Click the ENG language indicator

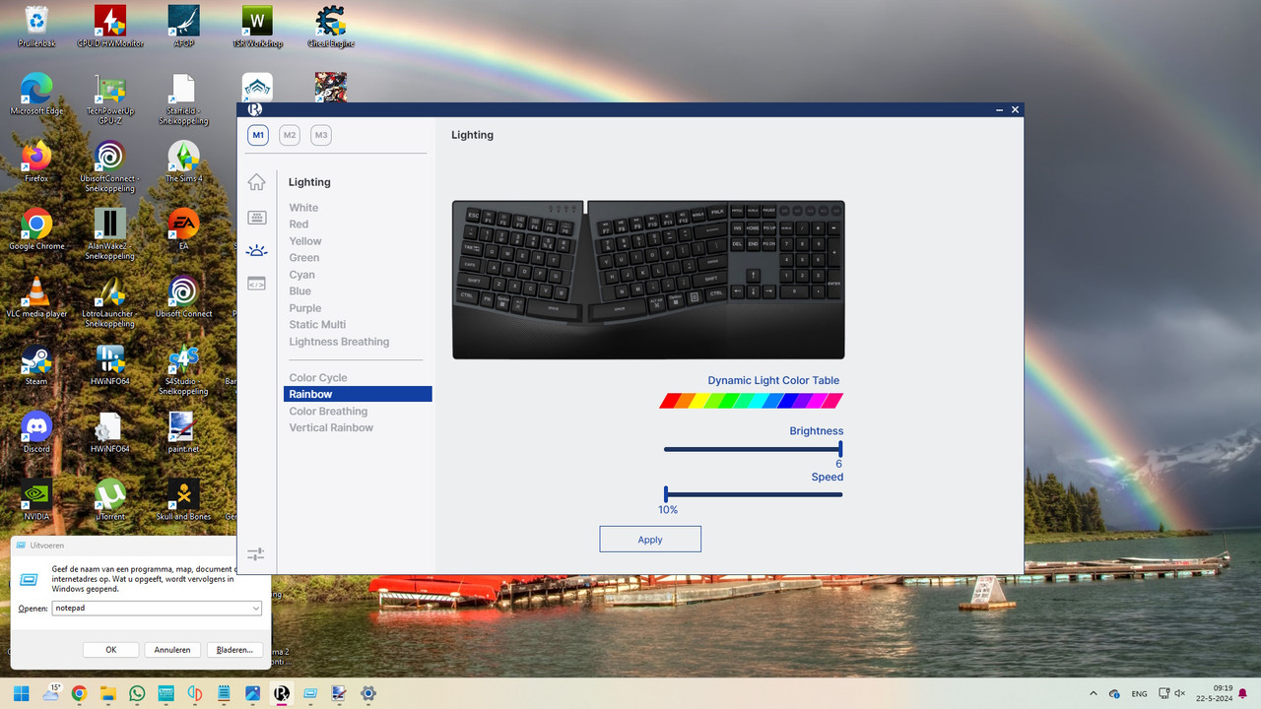(1138, 693)
